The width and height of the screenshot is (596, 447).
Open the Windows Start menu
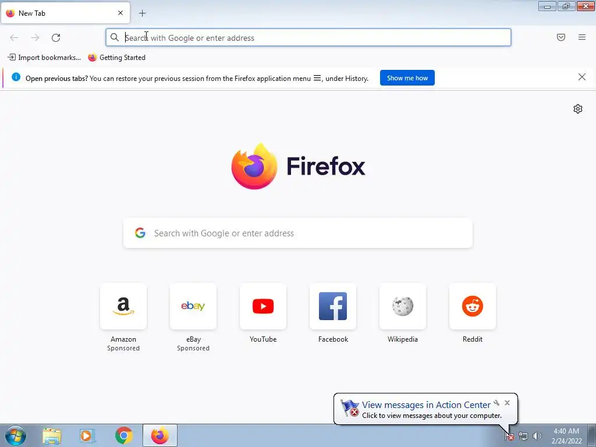pyautogui.click(x=16, y=435)
